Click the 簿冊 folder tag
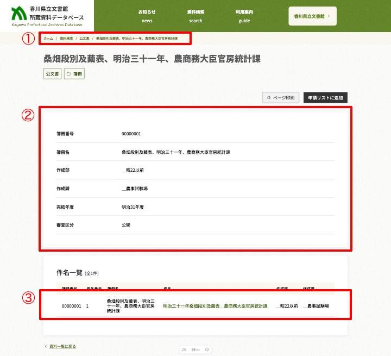The height and width of the screenshot is (356, 391). coord(74,74)
